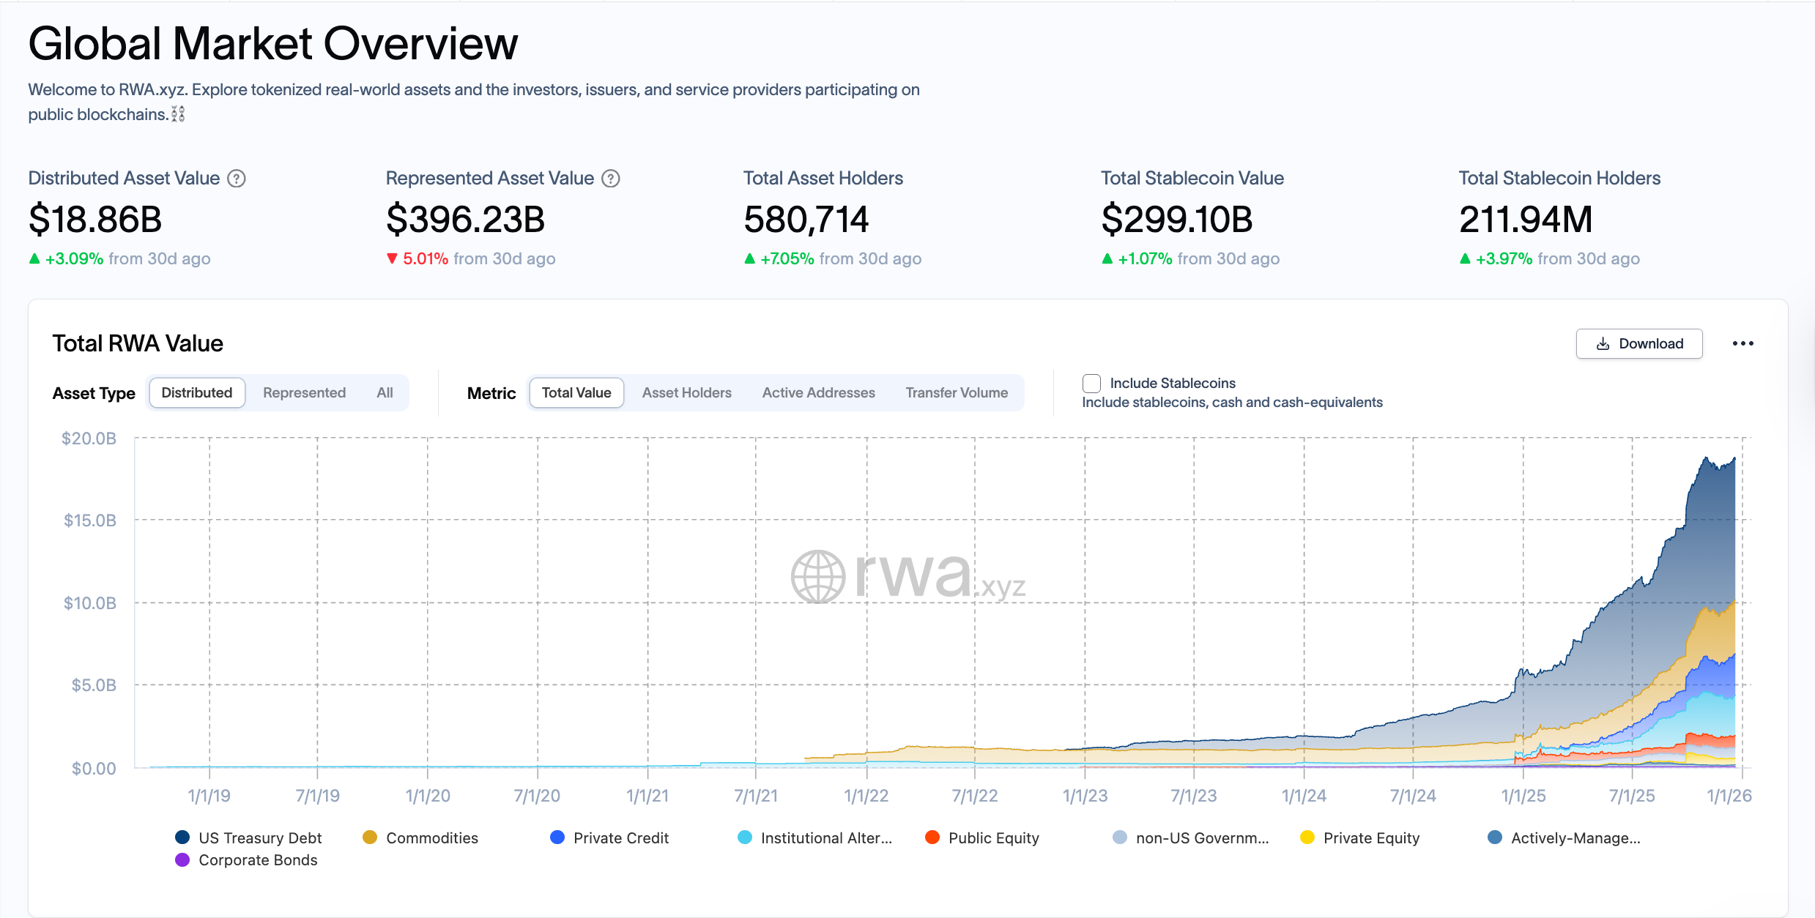The width and height of the screenshot is (1815, 918).
Task: Click the rwa.xyz globe watermark logo
Action: click(817, 577)
